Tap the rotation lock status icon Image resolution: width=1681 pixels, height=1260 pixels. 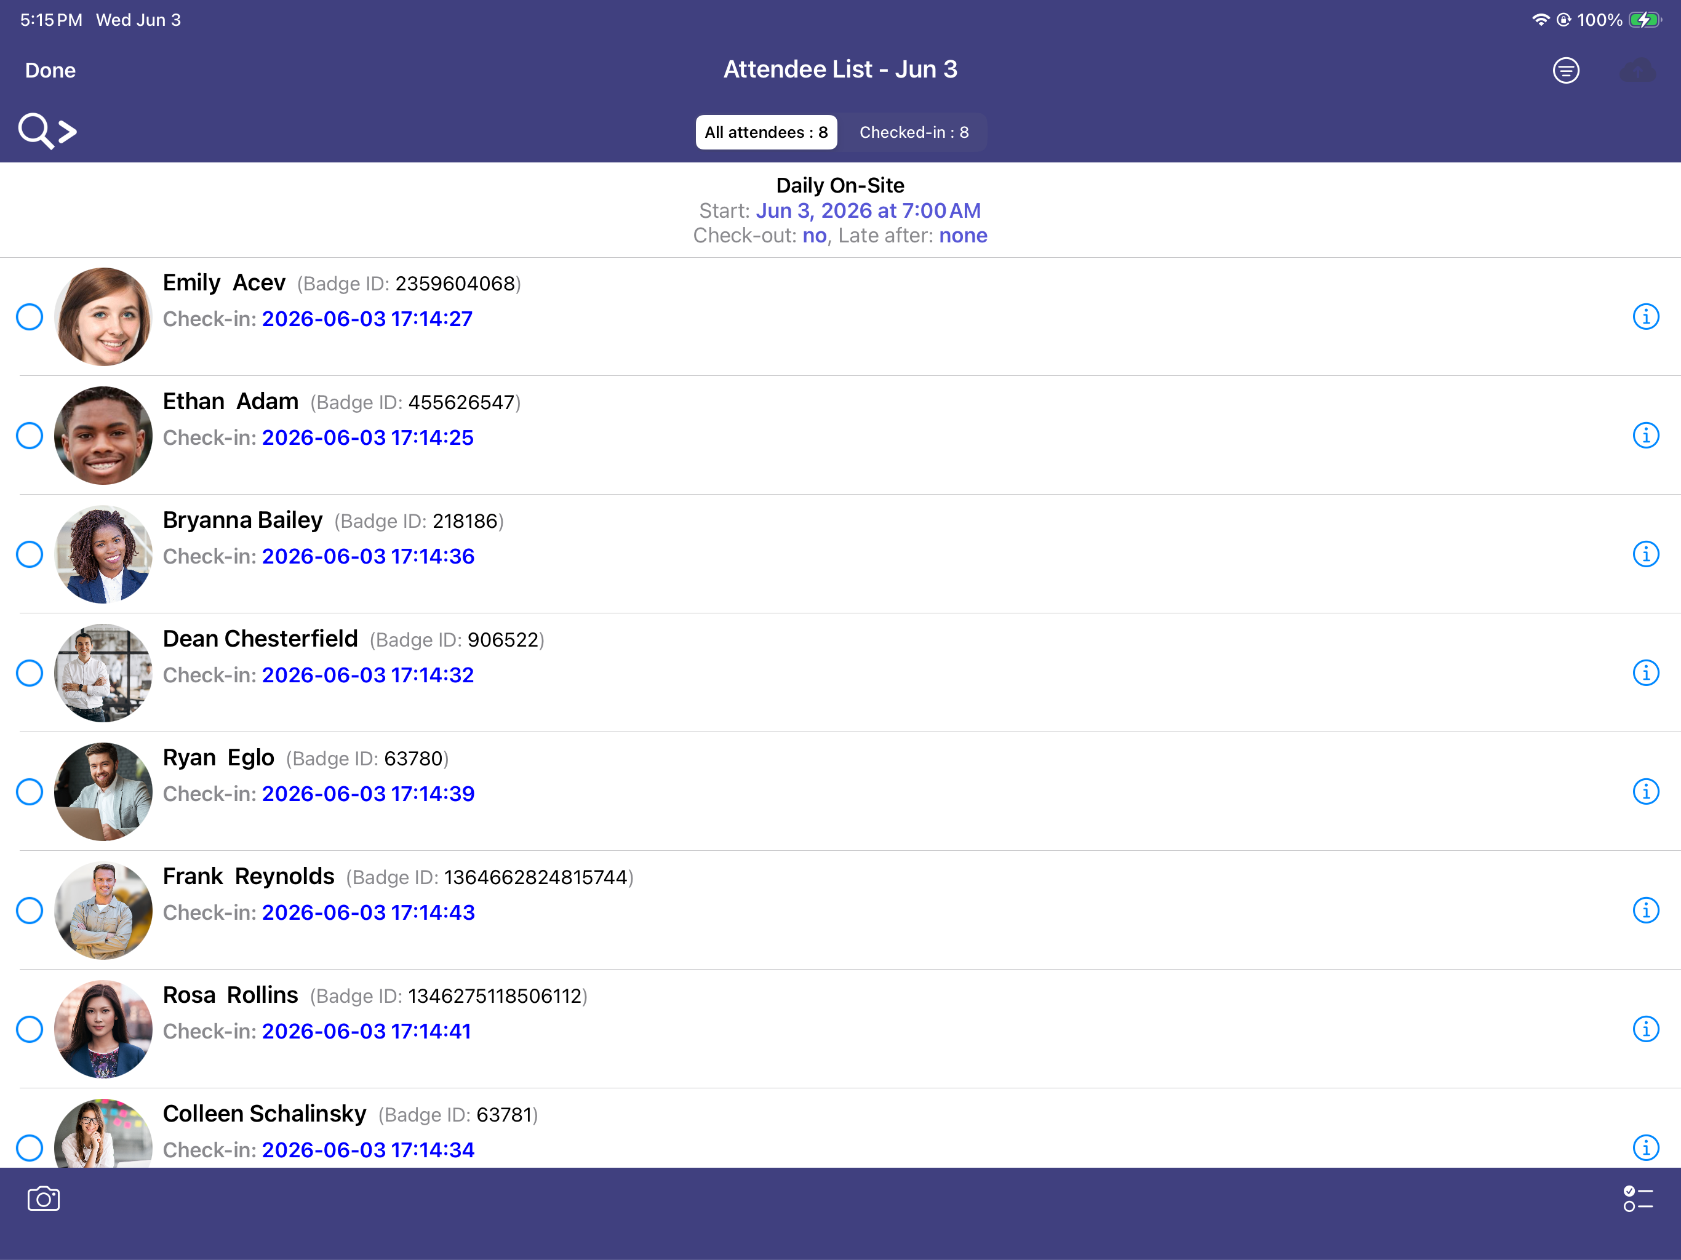coord(1563,20)
